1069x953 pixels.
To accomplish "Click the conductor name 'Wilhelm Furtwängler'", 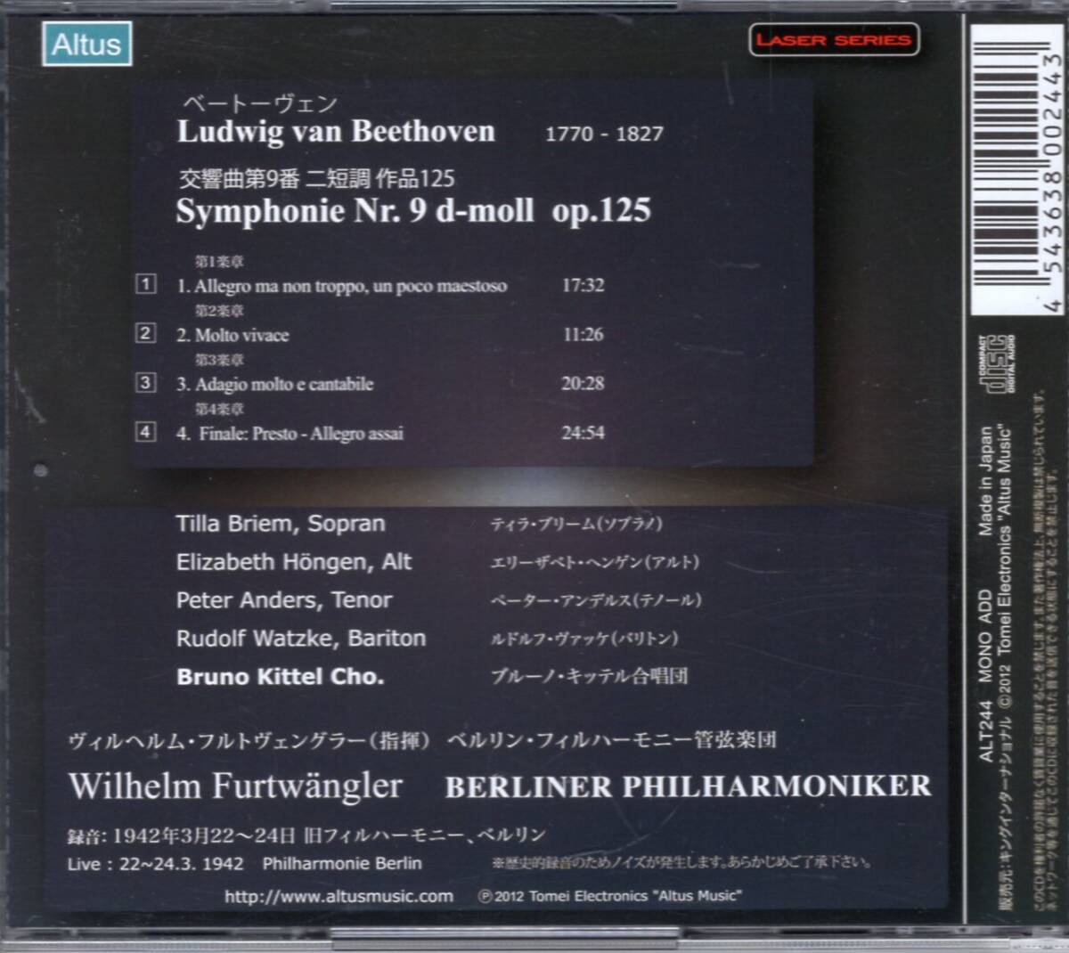I will pyautogui.click(x=235, y=786).
